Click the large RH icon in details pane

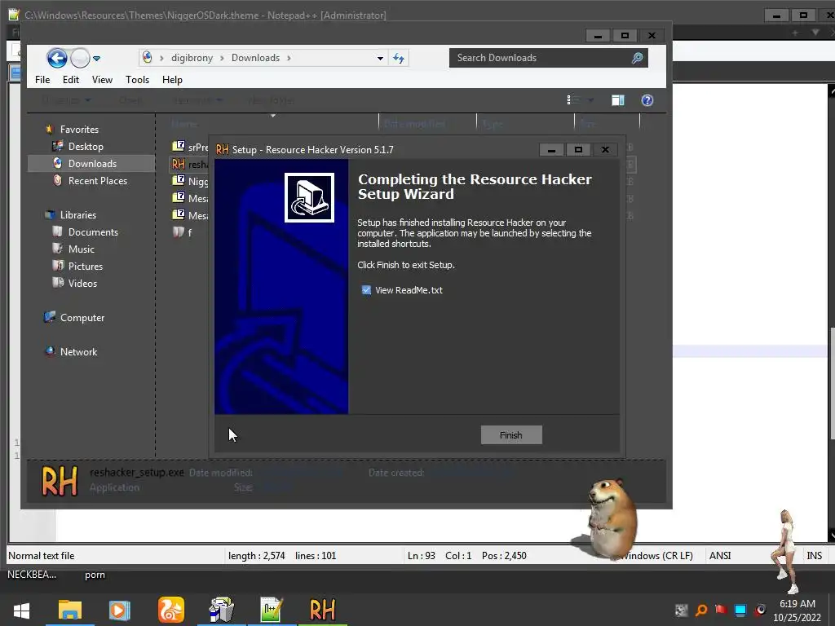point(60,481)
